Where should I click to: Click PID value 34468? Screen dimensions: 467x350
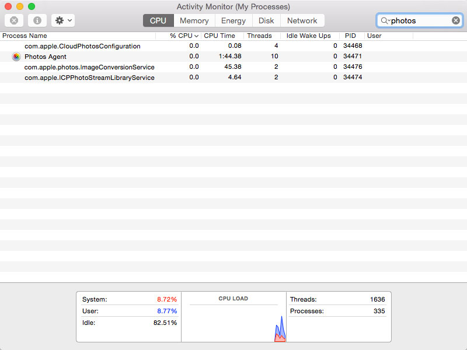point(353,46)
